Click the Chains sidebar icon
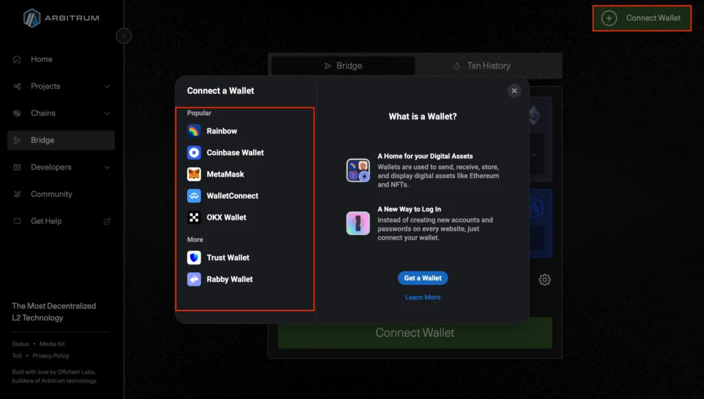The height and width of the screenshot is (399, 704). tap(17, 113)
